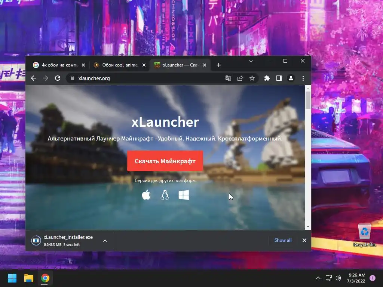Click the share page icon

(x=240, y=78)
